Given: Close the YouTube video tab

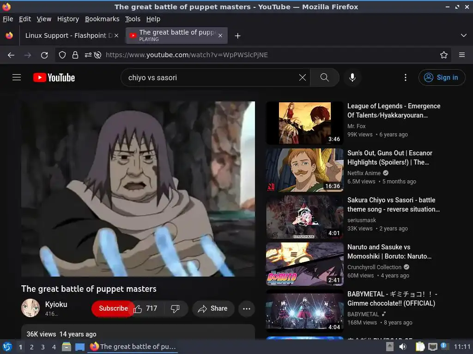Looking at the screenshot, I should (220, 35).
